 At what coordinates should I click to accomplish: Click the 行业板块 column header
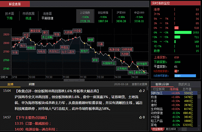(x=159, y=89)
